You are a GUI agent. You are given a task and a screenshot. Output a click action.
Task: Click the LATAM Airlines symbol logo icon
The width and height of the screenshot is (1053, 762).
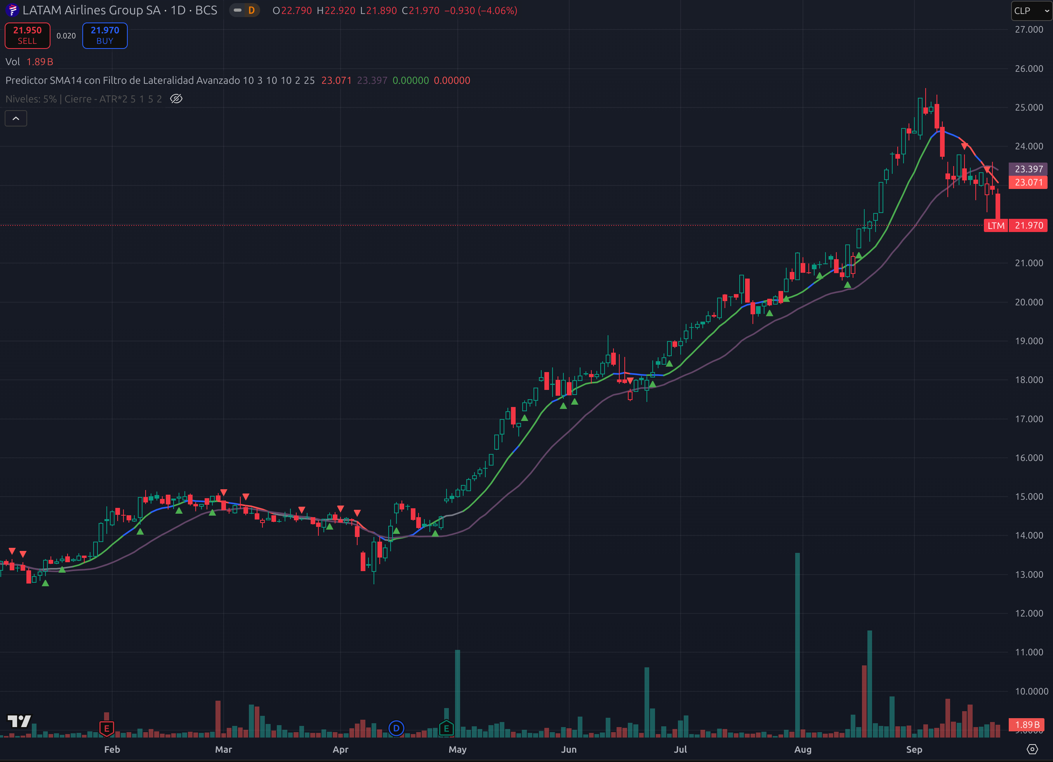(x=12, y=10)
